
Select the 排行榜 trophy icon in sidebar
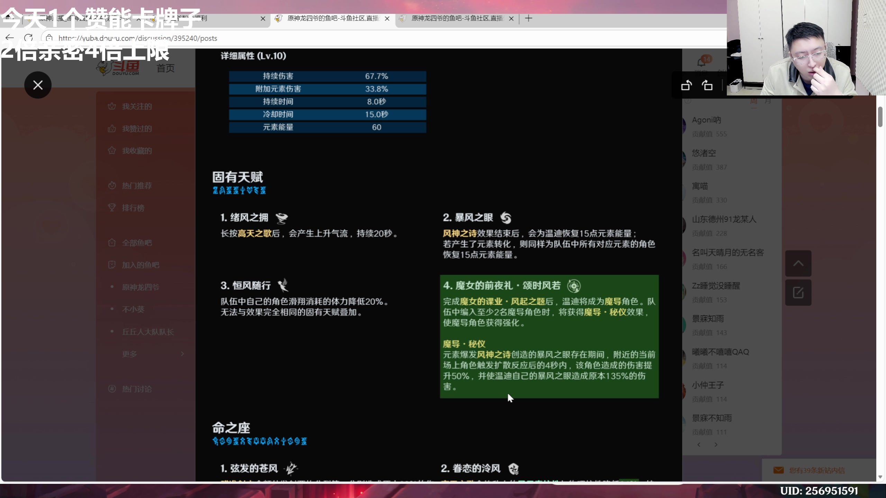[x=112, y=207]
